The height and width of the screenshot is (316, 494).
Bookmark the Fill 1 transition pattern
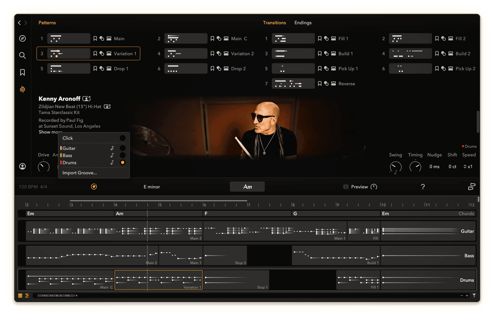(x=320, y=39)
